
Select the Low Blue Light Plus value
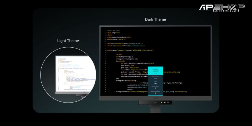coord(155,88)
